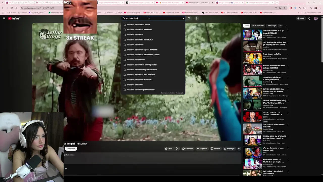
Task: Open options menu for 'Prieta Nieves' video
Action: point(288,54)
